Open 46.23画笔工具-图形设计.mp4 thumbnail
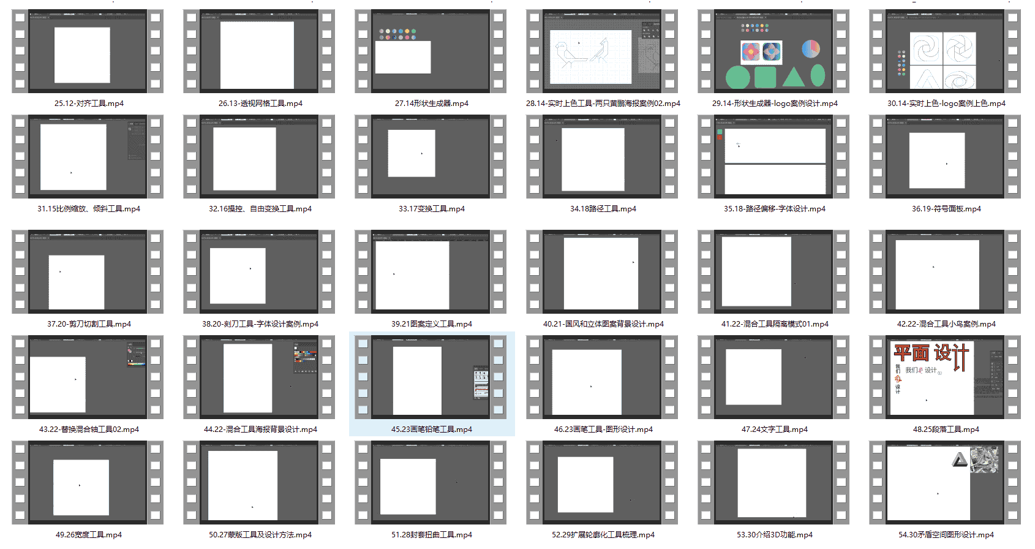 point(602,377)
